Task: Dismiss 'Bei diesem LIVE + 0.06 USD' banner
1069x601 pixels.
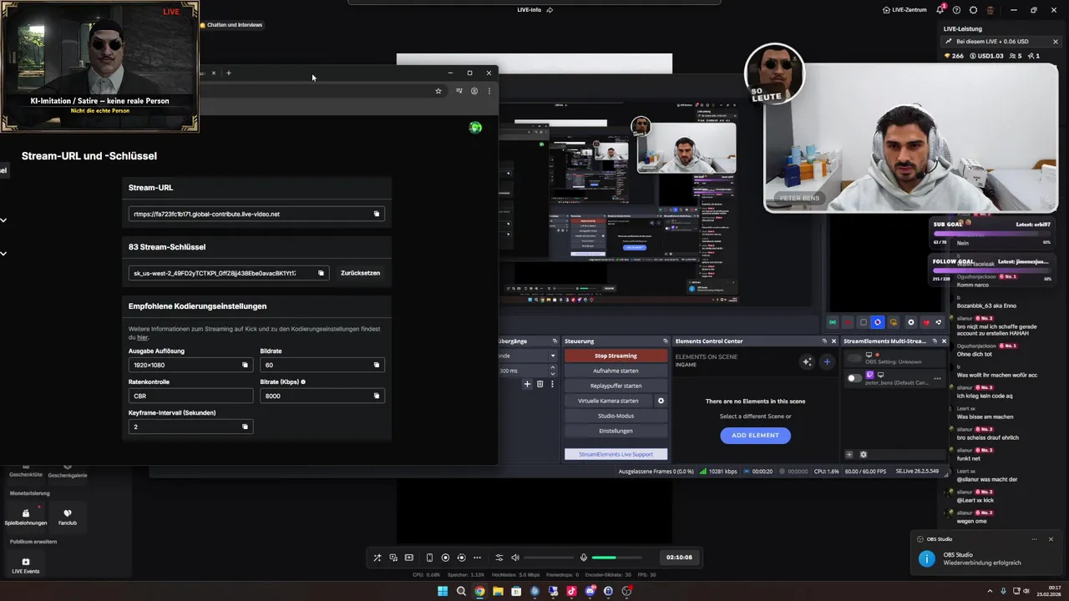Action: pos(1055,42)
